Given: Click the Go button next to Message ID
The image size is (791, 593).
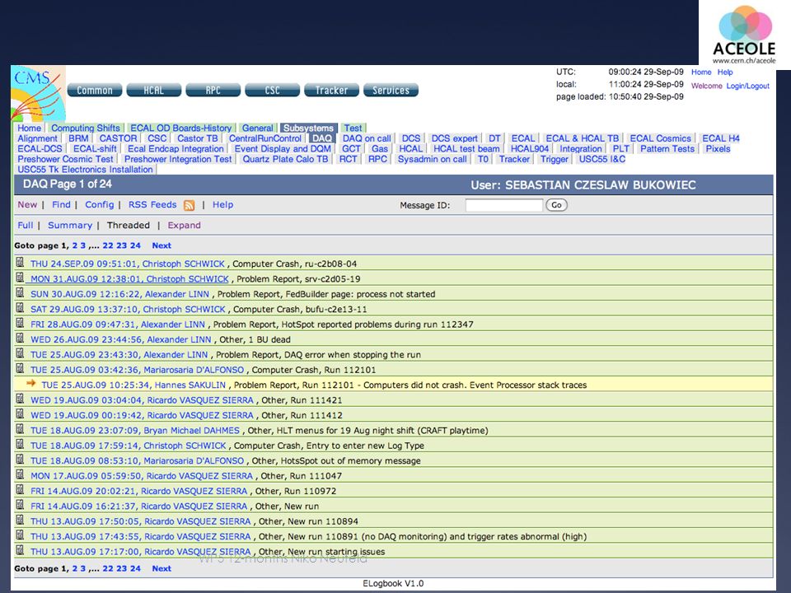Looking at the screenshot, I should pyautogui.click(x=556, y=205).
